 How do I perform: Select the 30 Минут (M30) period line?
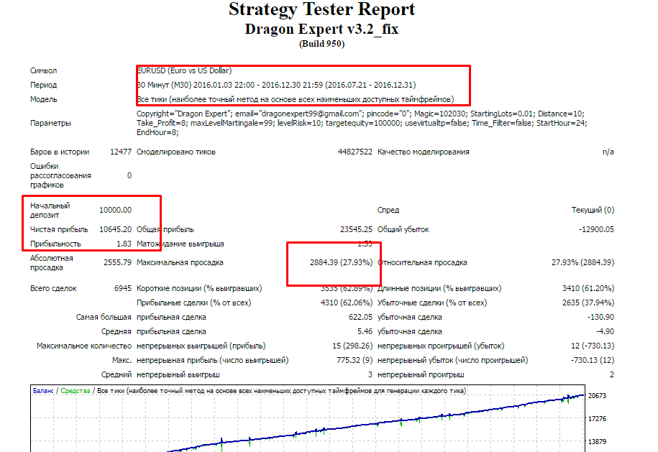coord(276,85)
